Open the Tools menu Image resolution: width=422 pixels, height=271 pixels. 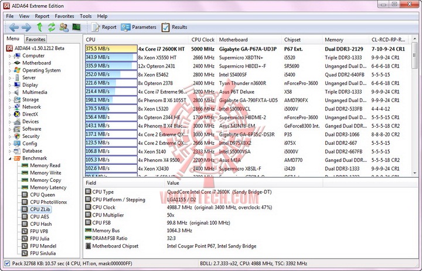(86, 16)
